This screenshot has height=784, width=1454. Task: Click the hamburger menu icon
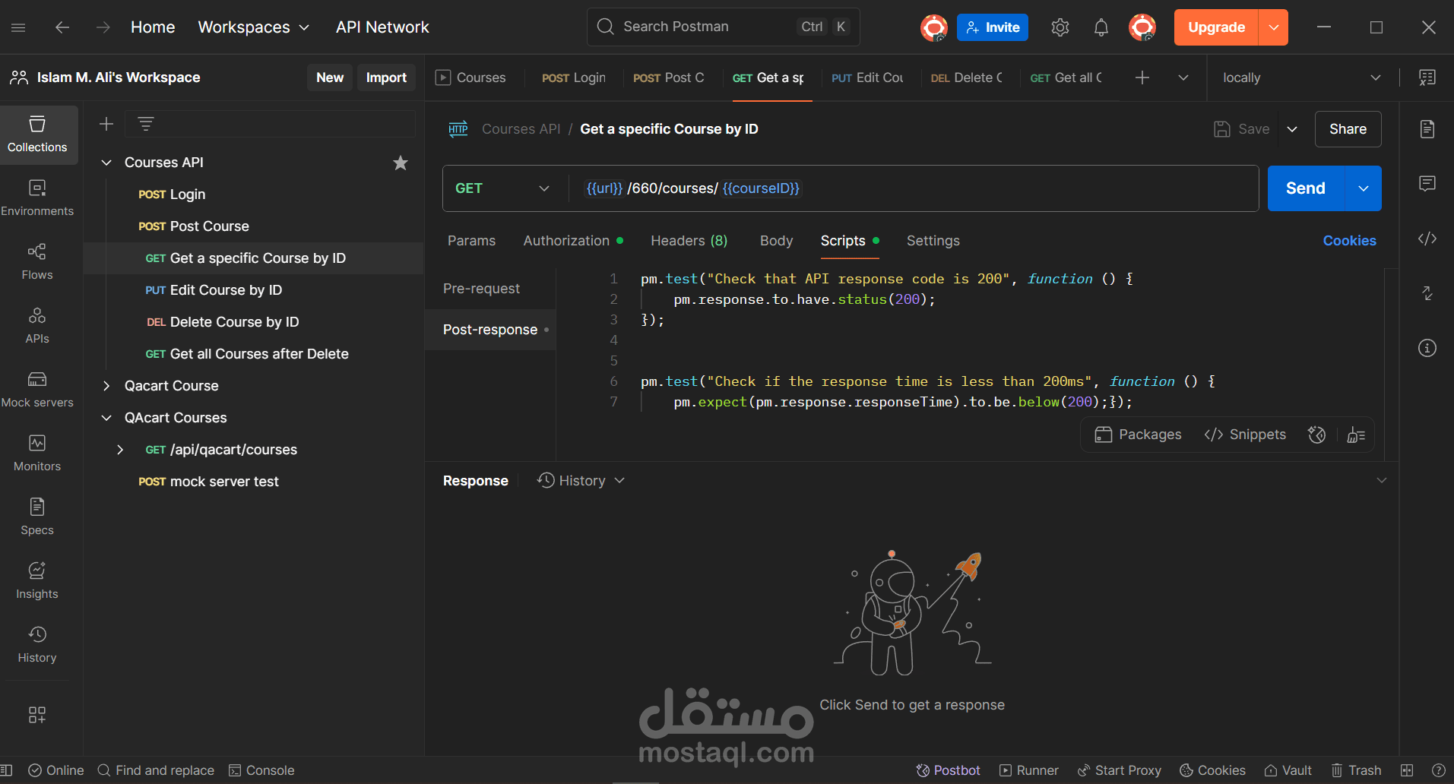tap(18, 27)
